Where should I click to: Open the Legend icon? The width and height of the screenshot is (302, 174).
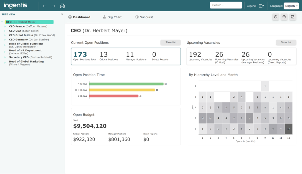[x=261, y=6]
